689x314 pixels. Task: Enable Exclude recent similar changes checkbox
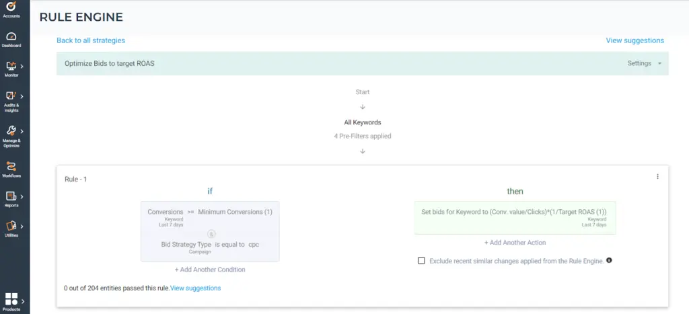click(421, 261)
